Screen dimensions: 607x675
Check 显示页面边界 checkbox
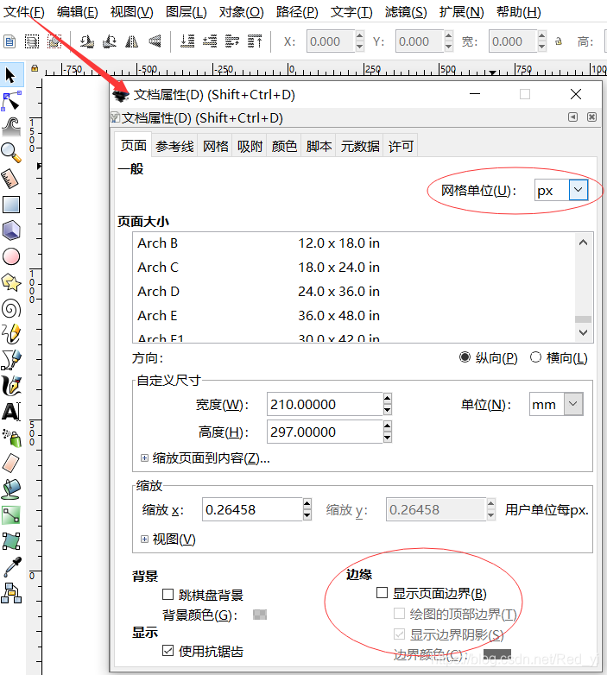tap(382, 593)
